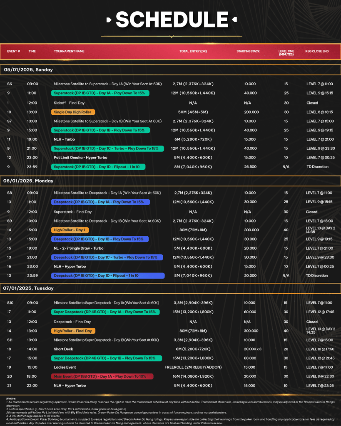
Task: Click the 06/01/2025, Monday date heading
Action: 28,181
